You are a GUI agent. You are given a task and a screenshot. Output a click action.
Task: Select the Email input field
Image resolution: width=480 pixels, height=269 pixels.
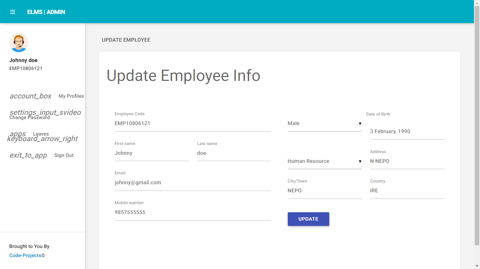click(x=193, y=182)
